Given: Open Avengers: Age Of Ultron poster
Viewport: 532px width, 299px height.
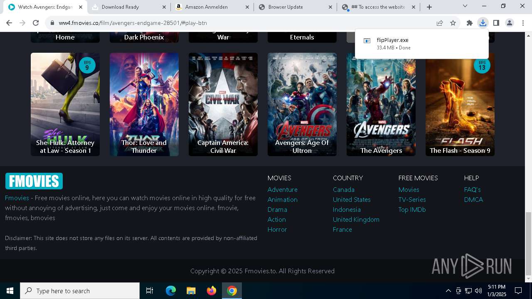Looking at the screenshot, I should pyautogui.click(x=302, y=104).
